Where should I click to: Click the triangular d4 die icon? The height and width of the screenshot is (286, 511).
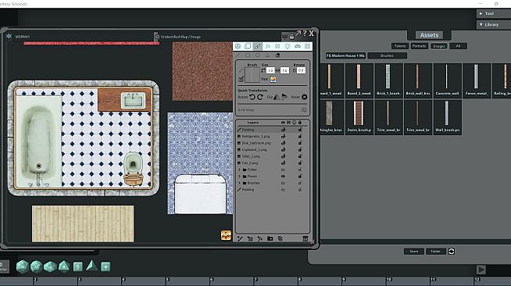click(92, 266)
